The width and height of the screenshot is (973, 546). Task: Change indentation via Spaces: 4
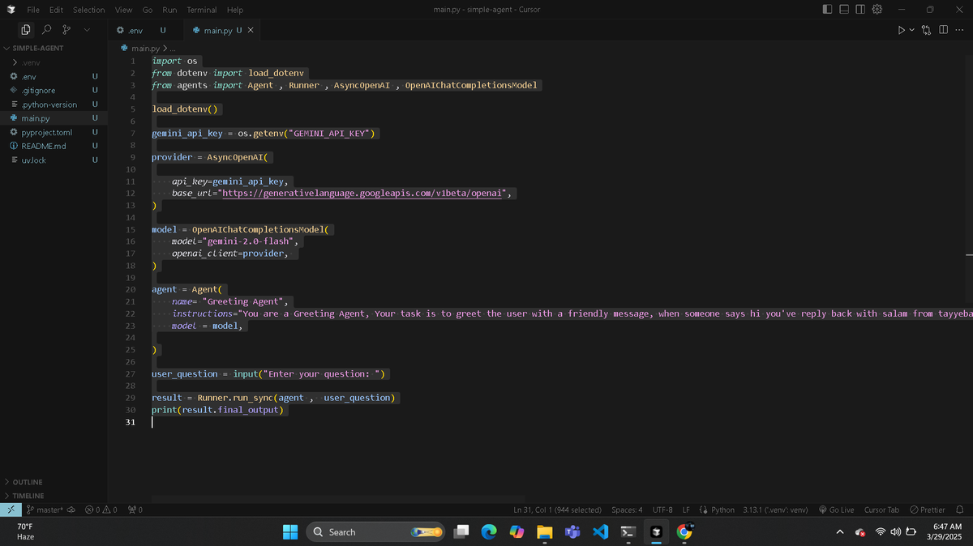[x=628, y=510]
